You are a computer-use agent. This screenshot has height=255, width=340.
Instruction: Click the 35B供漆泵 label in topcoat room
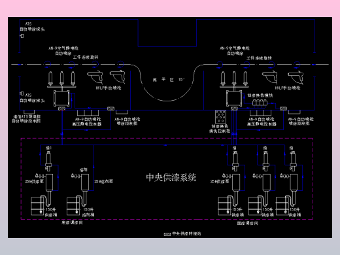(220, 181)
